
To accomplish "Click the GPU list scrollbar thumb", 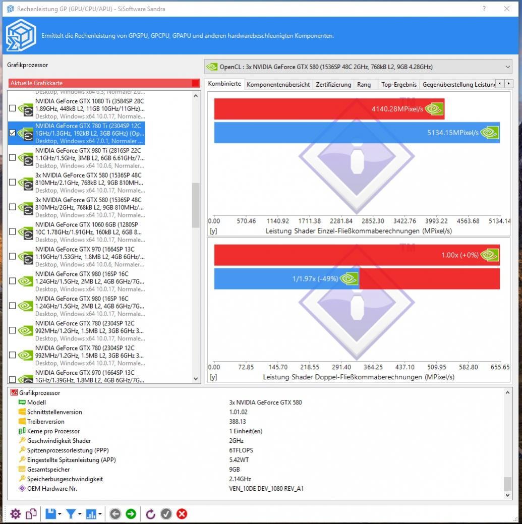I will [196, 205].
